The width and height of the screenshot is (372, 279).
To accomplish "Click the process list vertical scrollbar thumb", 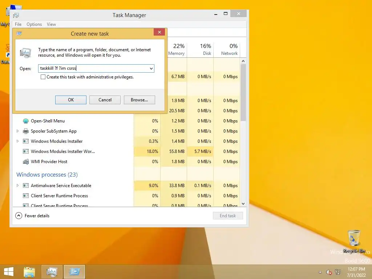I will [x=243, y=93].
